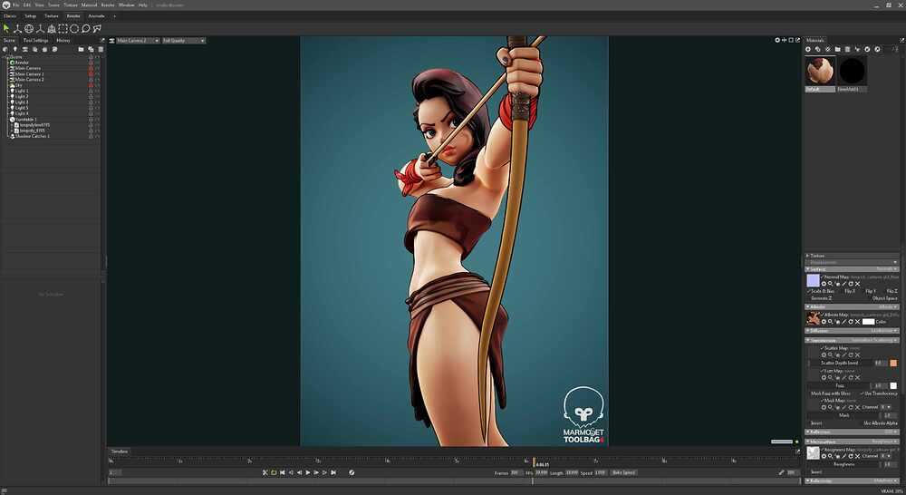
Task: Jump to last frame in timeline
Action: click(333, 472)
